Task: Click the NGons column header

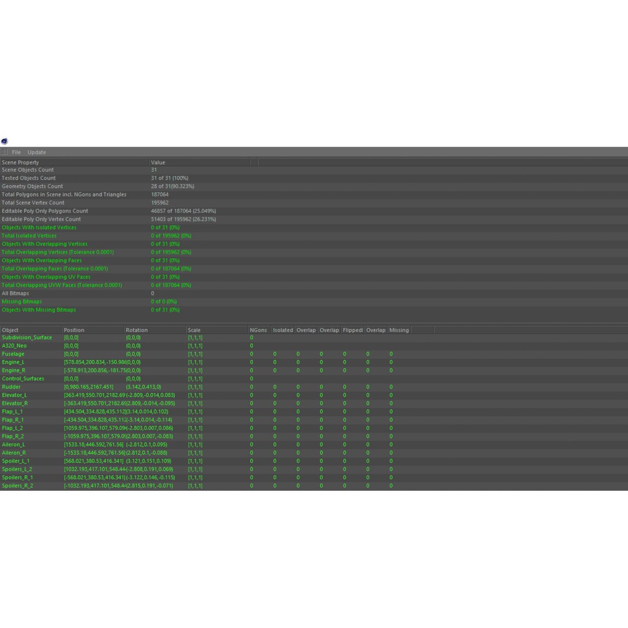Action: [259, 330]
